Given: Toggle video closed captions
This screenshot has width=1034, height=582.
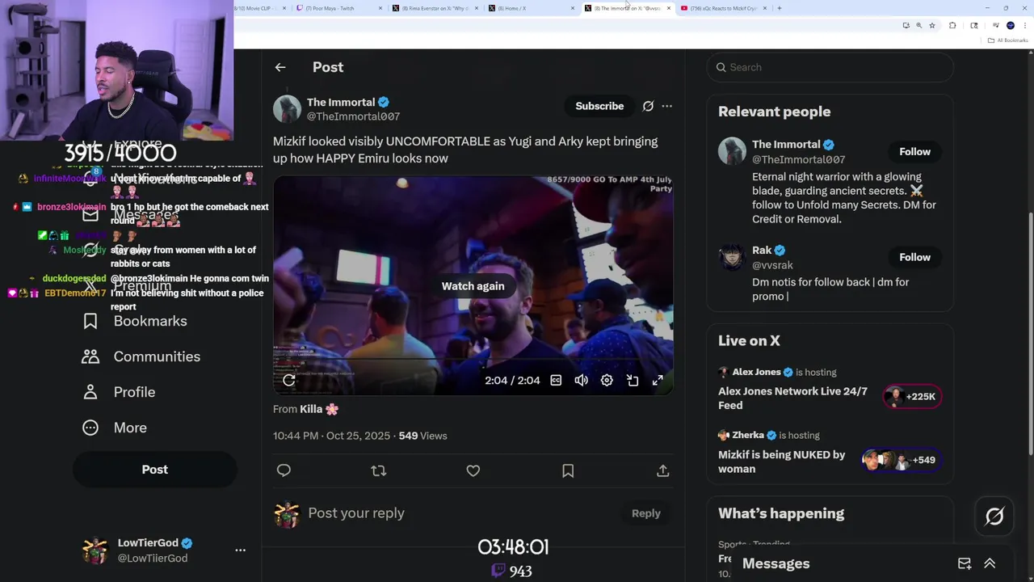Looking at the screenshot, I should pyautogui.click(x=556, y=380).
